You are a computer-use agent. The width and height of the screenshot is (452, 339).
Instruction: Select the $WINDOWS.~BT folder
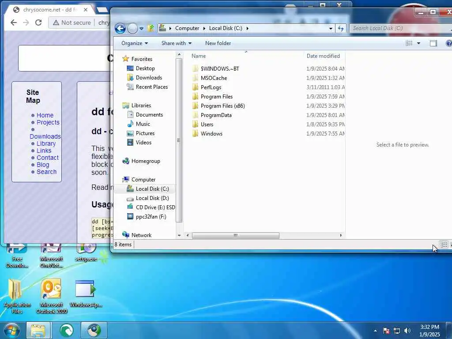tap(220, 68)
